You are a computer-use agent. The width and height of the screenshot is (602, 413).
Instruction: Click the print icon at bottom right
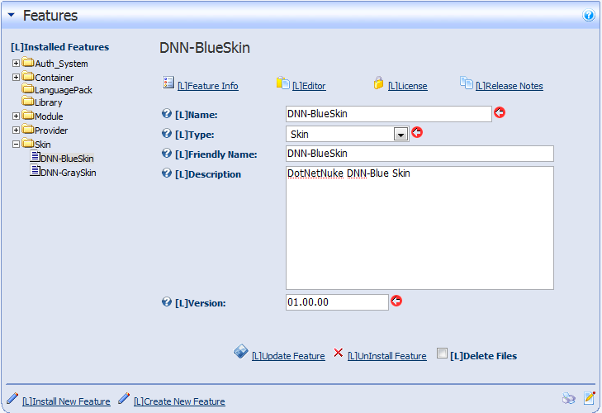[569, 398]
